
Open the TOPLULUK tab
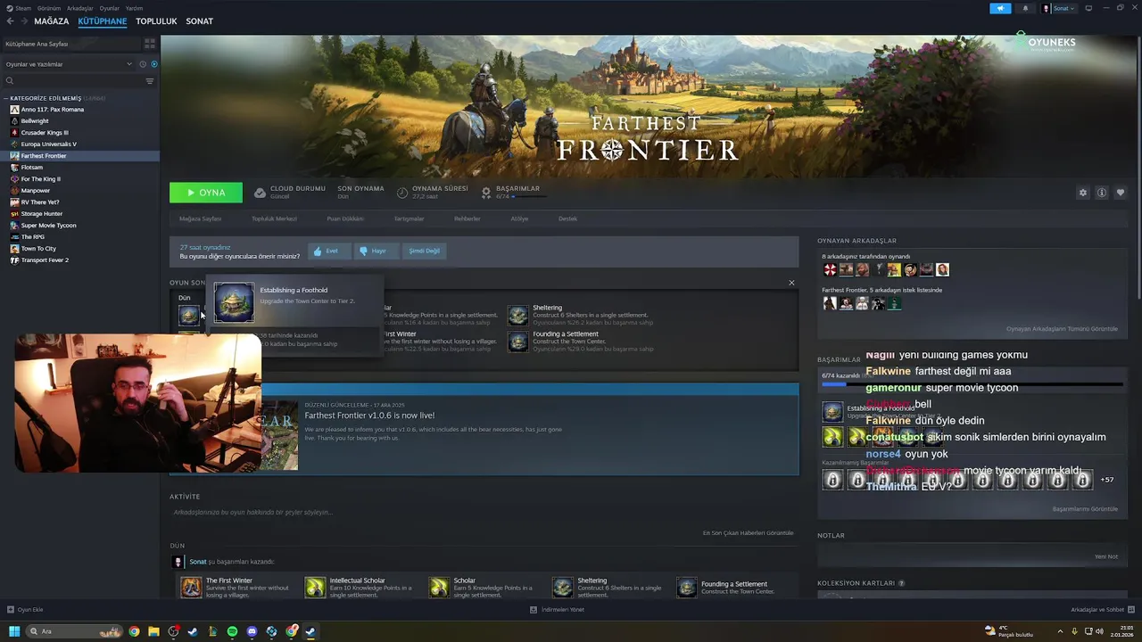(156, 21)
